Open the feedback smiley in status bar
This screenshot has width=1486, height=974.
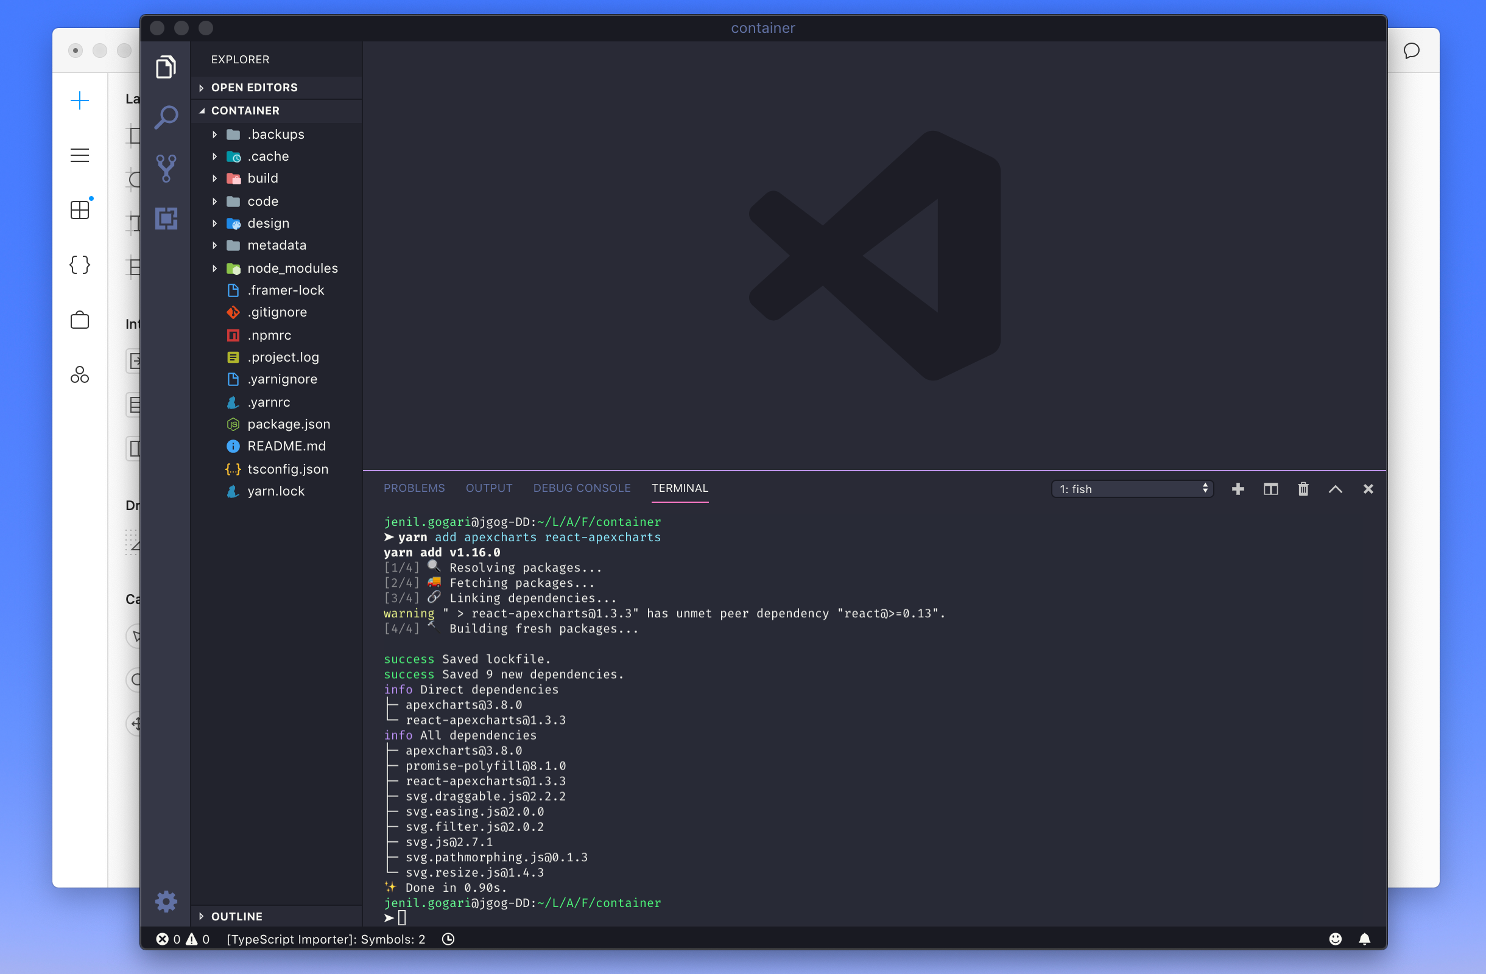point(1335,939)
